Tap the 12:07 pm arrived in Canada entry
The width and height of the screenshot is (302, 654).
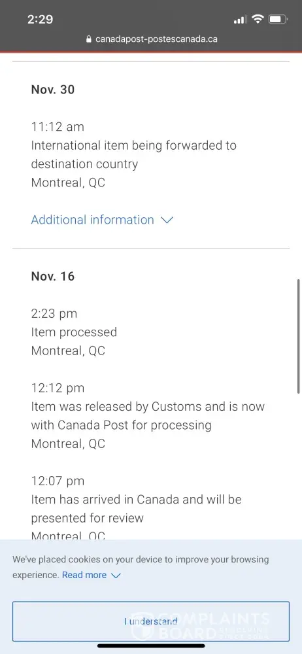[x=136, y=508]
